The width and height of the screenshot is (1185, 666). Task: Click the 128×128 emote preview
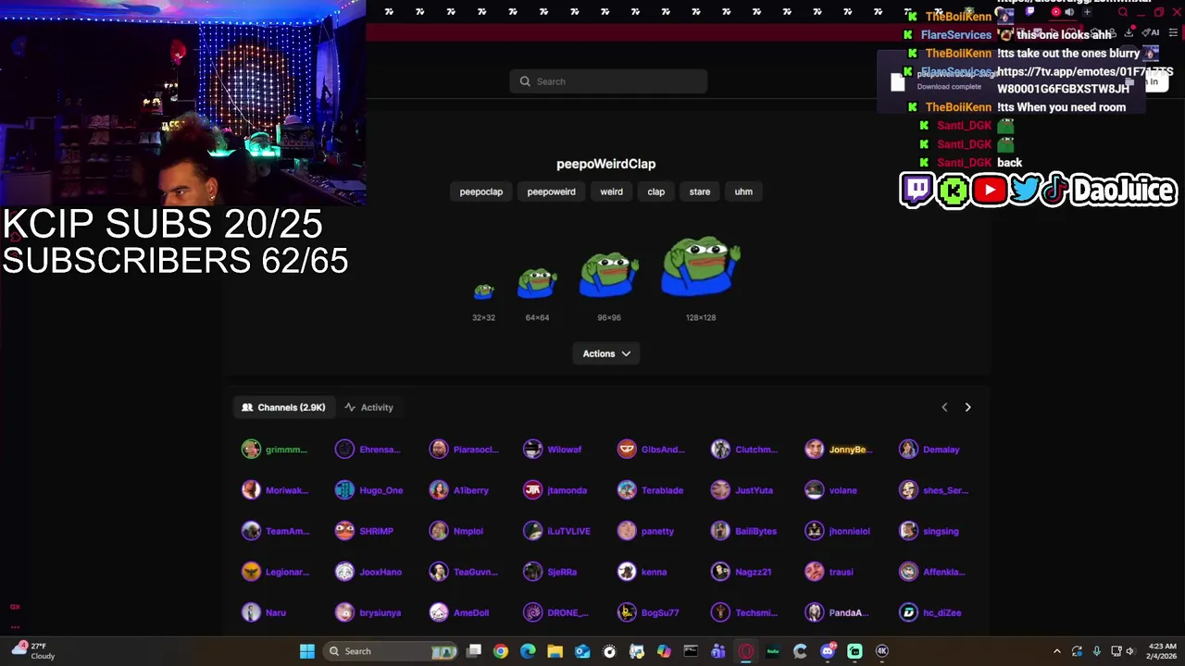pyautogui.click(x=701, y=266)
